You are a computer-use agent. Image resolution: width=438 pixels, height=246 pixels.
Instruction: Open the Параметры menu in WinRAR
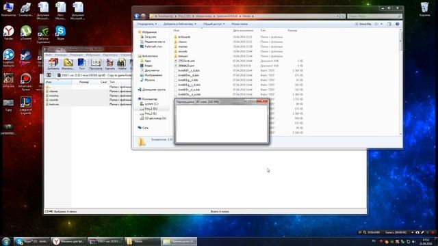pyautogui.click(x=110, y=55)
